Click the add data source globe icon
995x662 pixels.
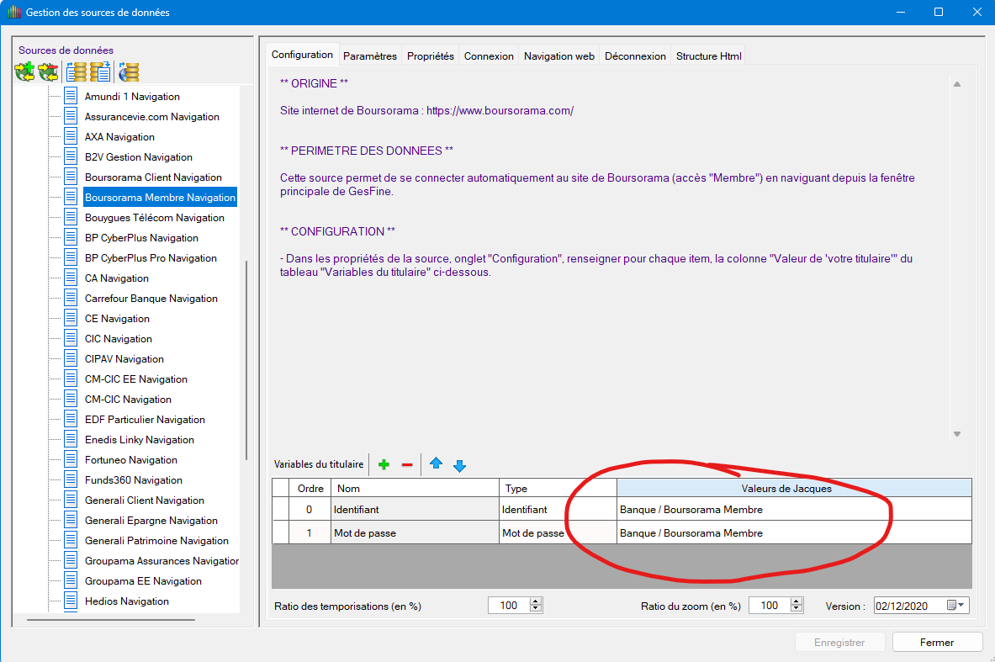click(x=25, y=71)
